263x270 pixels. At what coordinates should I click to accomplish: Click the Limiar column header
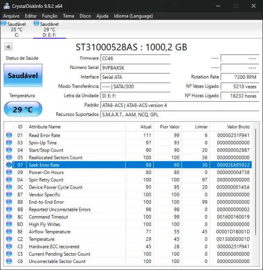pos(196,127)
